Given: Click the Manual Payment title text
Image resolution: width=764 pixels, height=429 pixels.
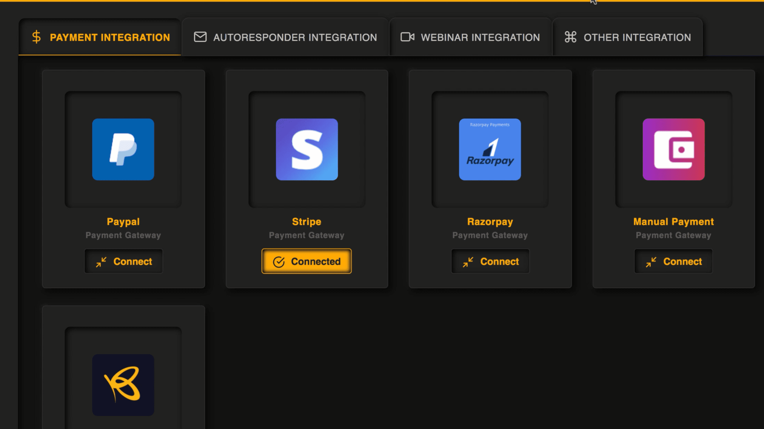Looking at the screenshot, I should [674, 222].
